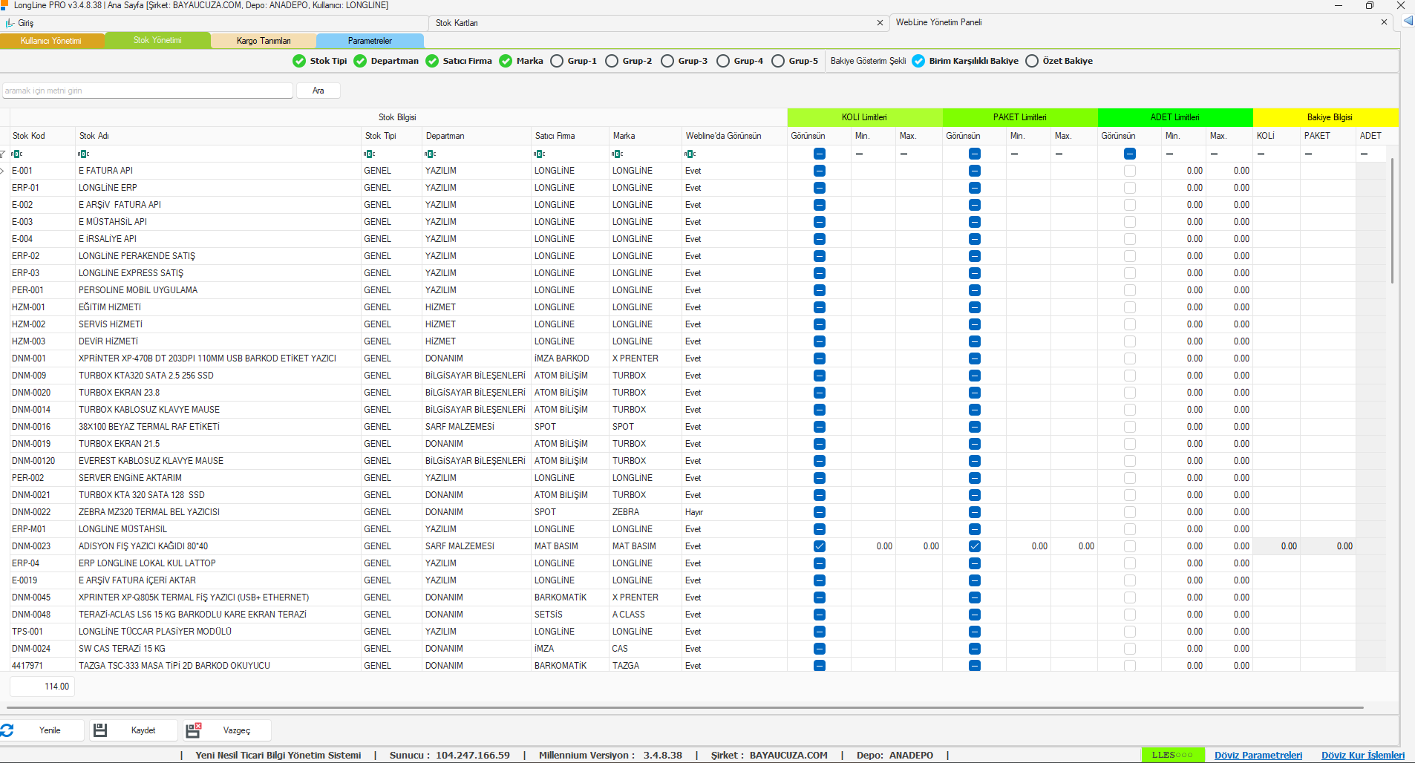This screenshot has width=1415, height=763.
Task: Click the LLES status indicator
Action: coord(1171,755)
